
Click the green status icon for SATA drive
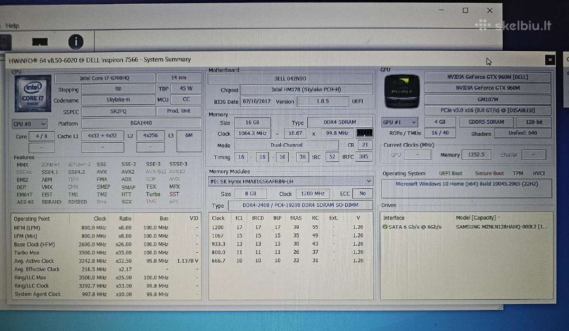[x=385, y=227]
